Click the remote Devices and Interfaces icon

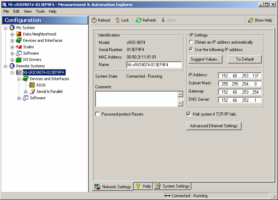pyautogui.click(x=25, y=79)
